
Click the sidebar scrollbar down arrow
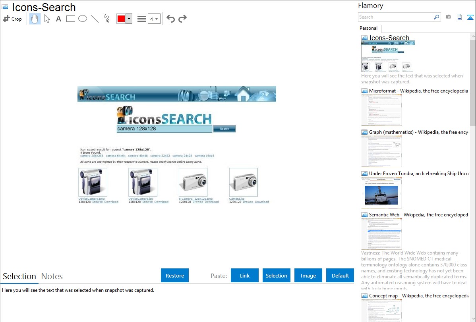[473, 319]
